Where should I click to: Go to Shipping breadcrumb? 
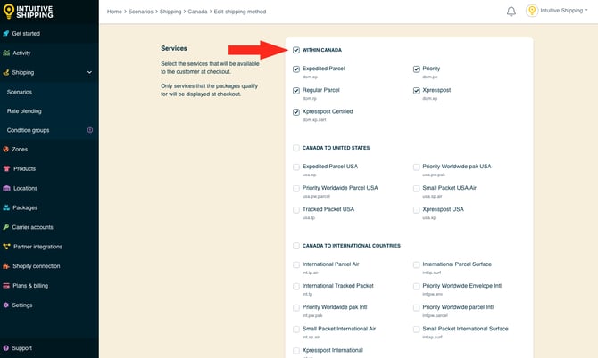point(170,12)
